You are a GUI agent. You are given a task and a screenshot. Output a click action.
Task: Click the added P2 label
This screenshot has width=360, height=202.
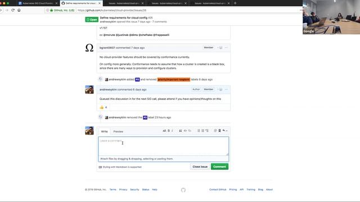(x=137, y=80)
